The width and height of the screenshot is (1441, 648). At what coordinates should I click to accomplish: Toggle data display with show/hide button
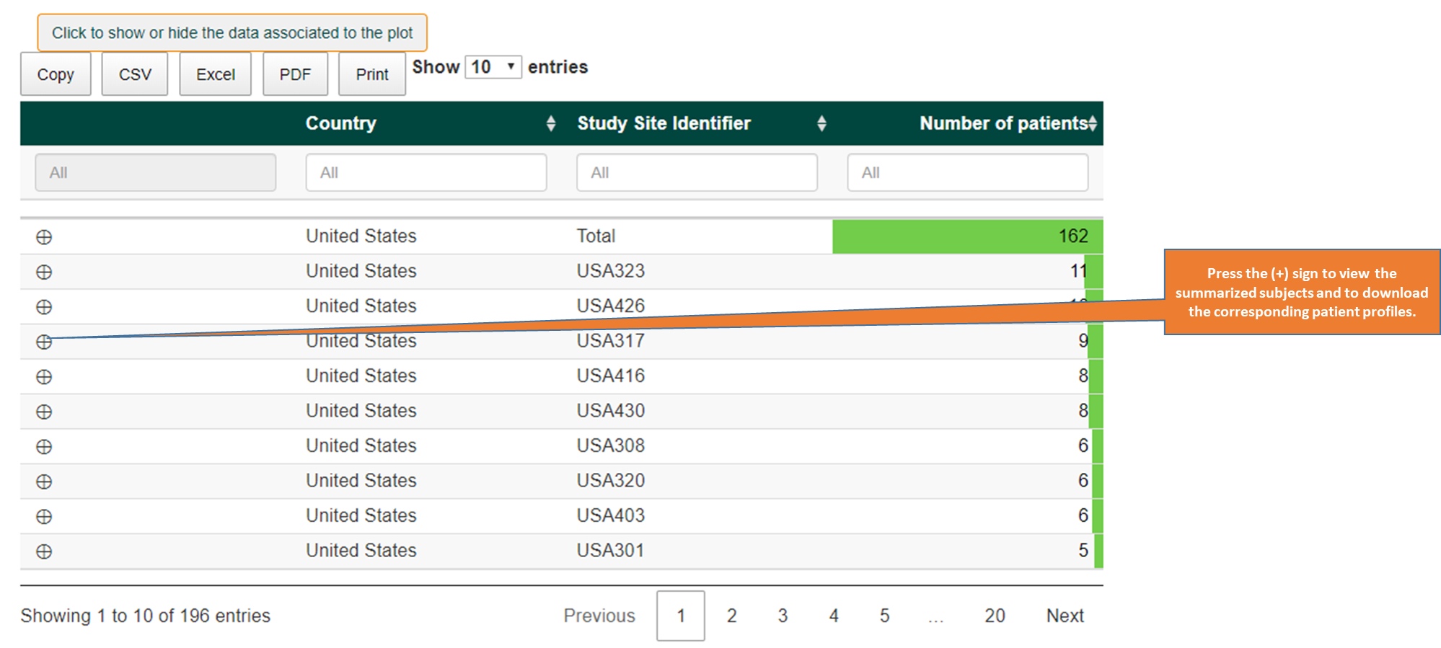232,32
